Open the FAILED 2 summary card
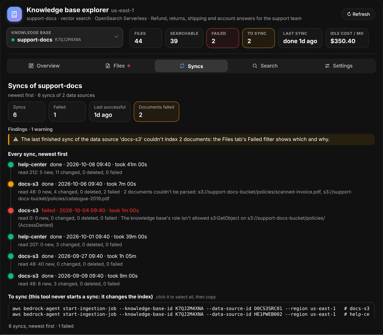 pos(223,38)
